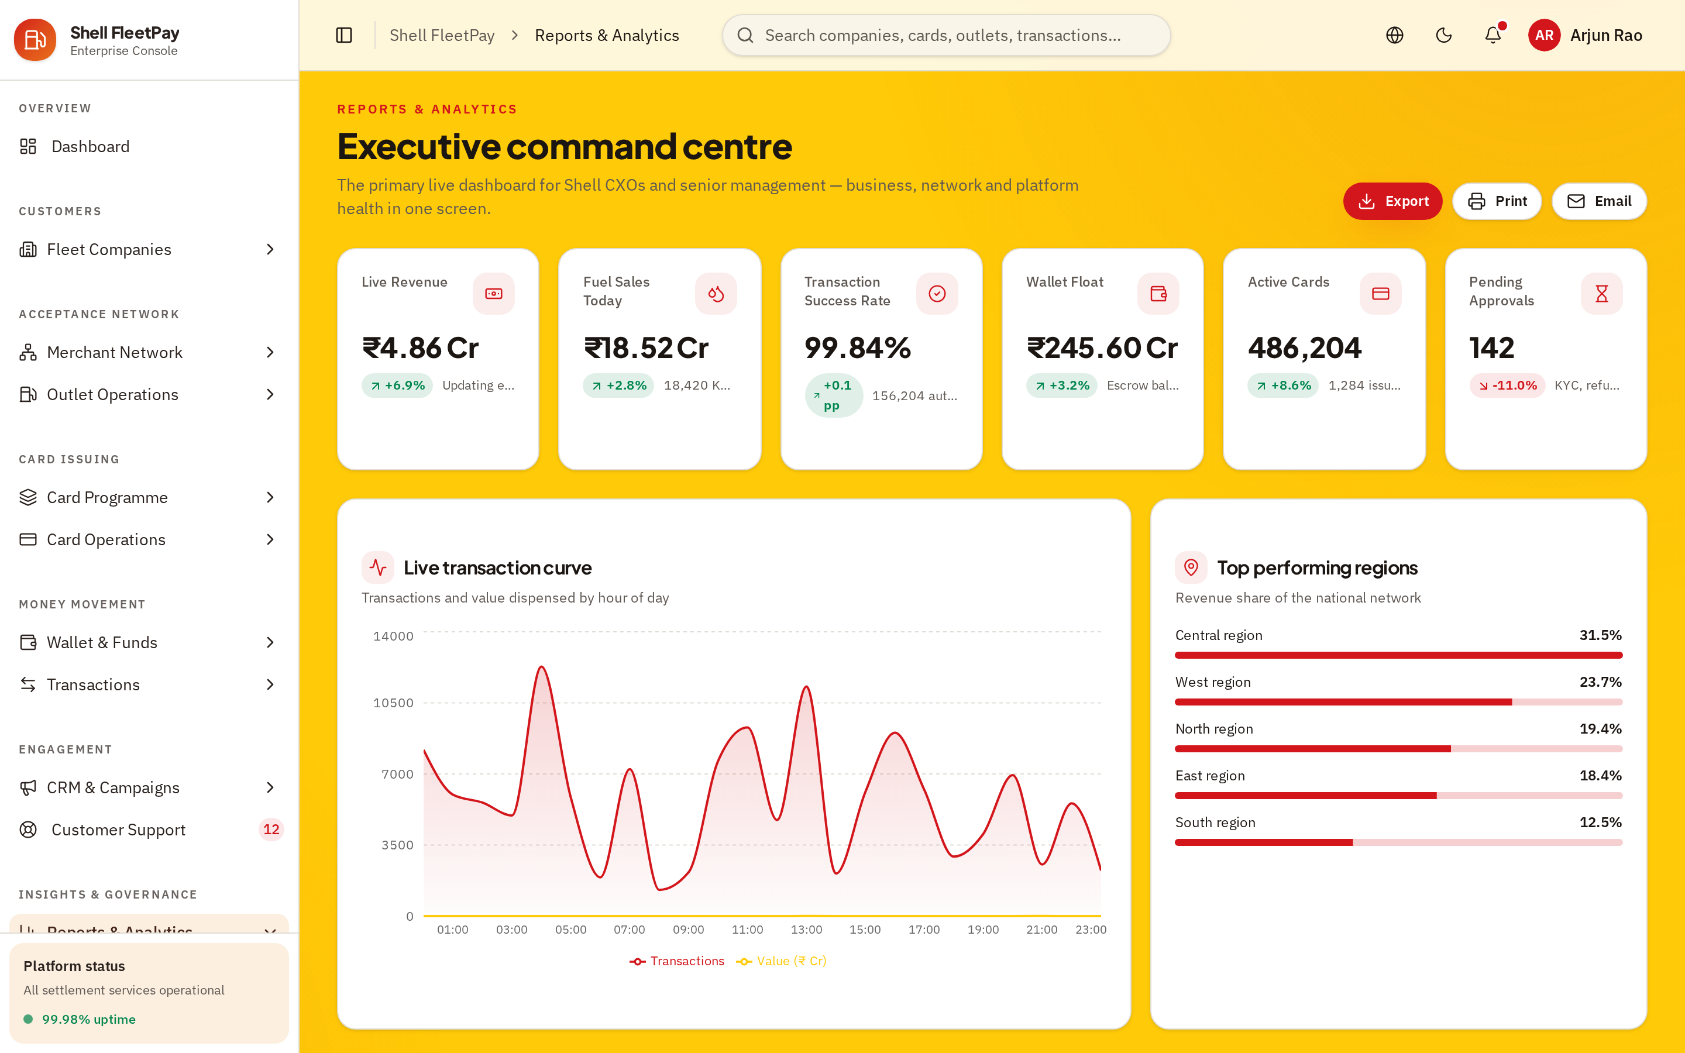
Task: Expand the CRM & Campaigns chevron
Action: (270, 787)
